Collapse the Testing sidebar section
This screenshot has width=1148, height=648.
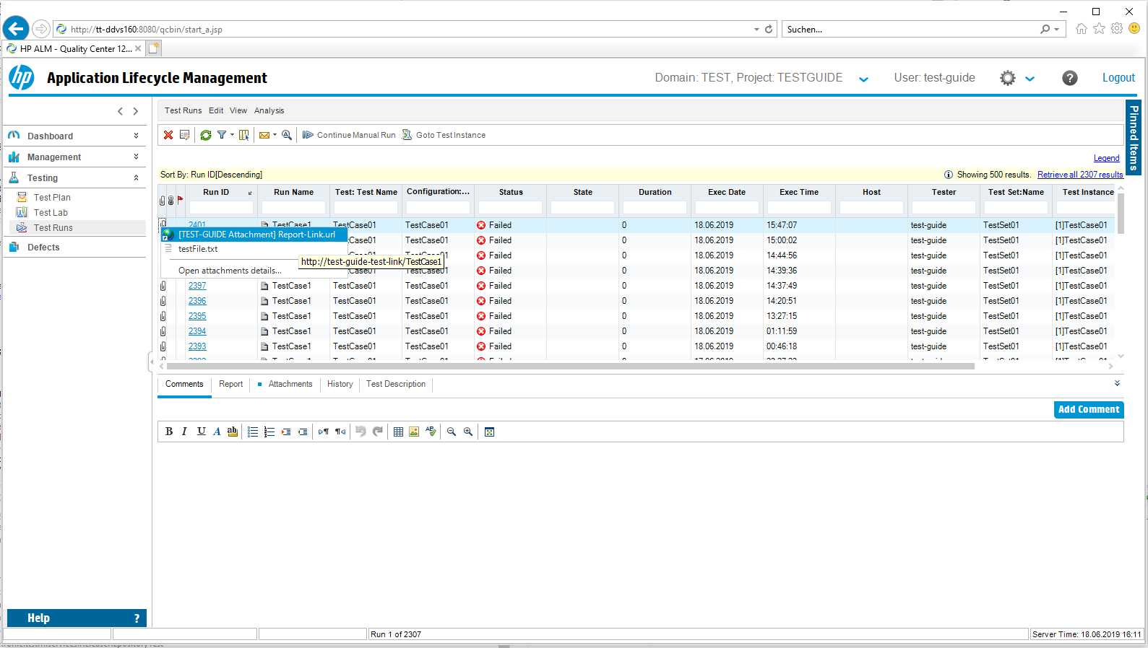[x=136, y=178]
